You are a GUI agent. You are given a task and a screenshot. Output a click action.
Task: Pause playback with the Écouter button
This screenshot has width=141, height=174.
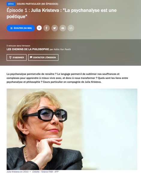pyautogui.click(x=21, y=28)
